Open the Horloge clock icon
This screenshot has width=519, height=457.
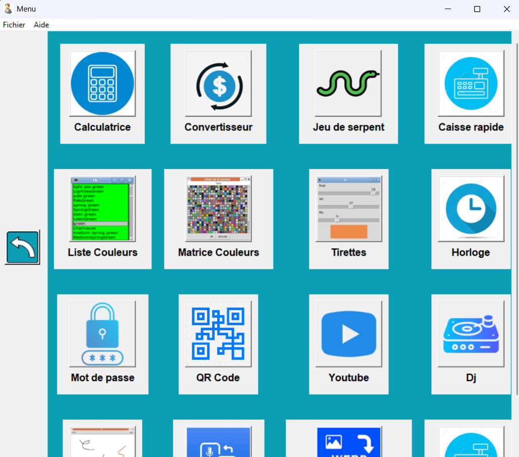(x=471, y=209)
